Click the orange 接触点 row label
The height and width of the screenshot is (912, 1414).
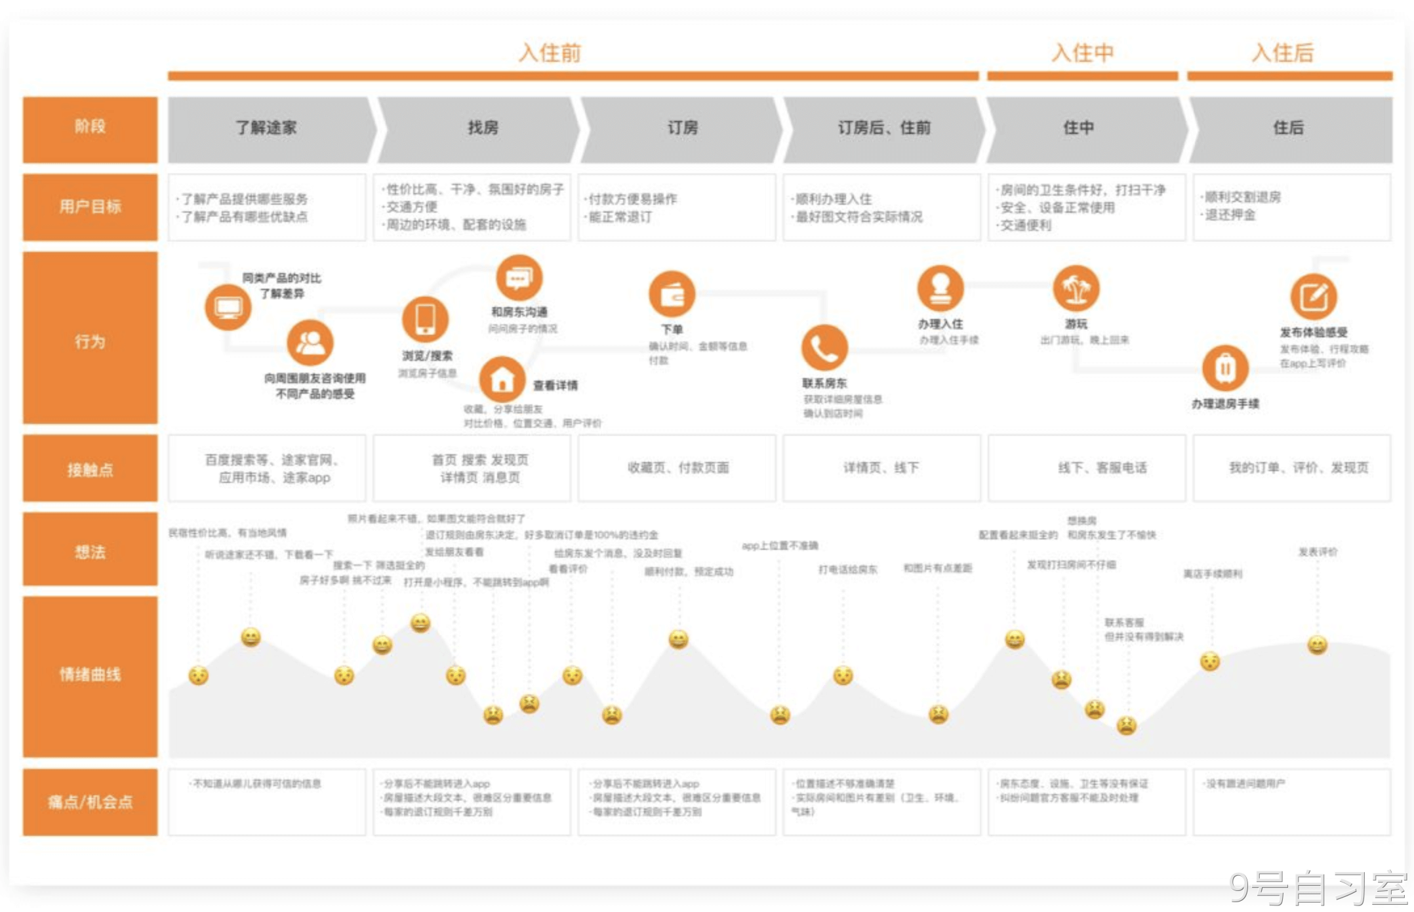pyautogui.click(x=90, y=468)
